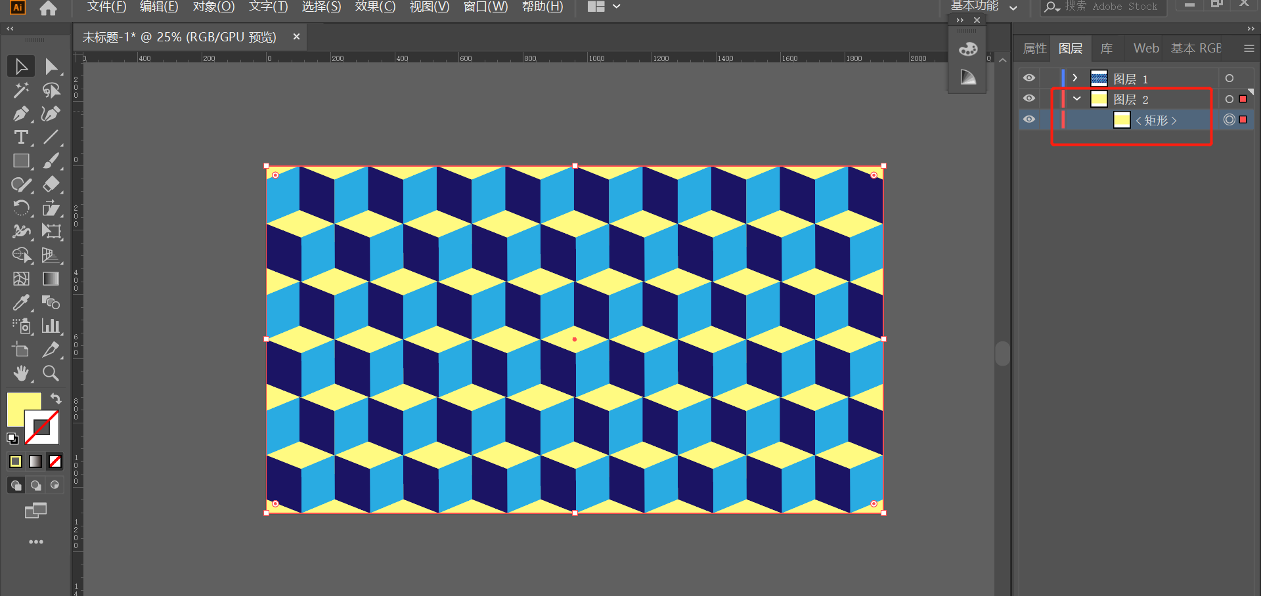Click the Stroke swatch with red slash
This screenshot has width=1261, height=596.
[42, 427]
